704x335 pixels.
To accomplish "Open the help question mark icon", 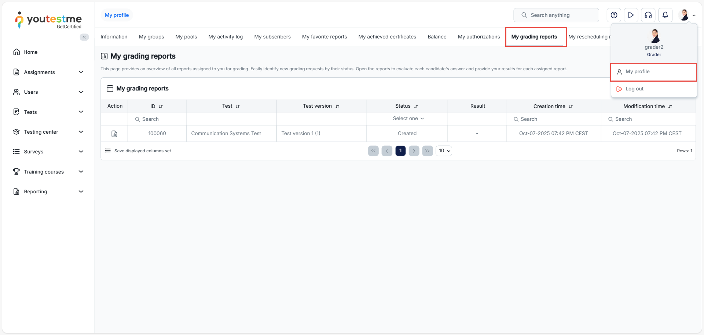I will coord(614,15).
